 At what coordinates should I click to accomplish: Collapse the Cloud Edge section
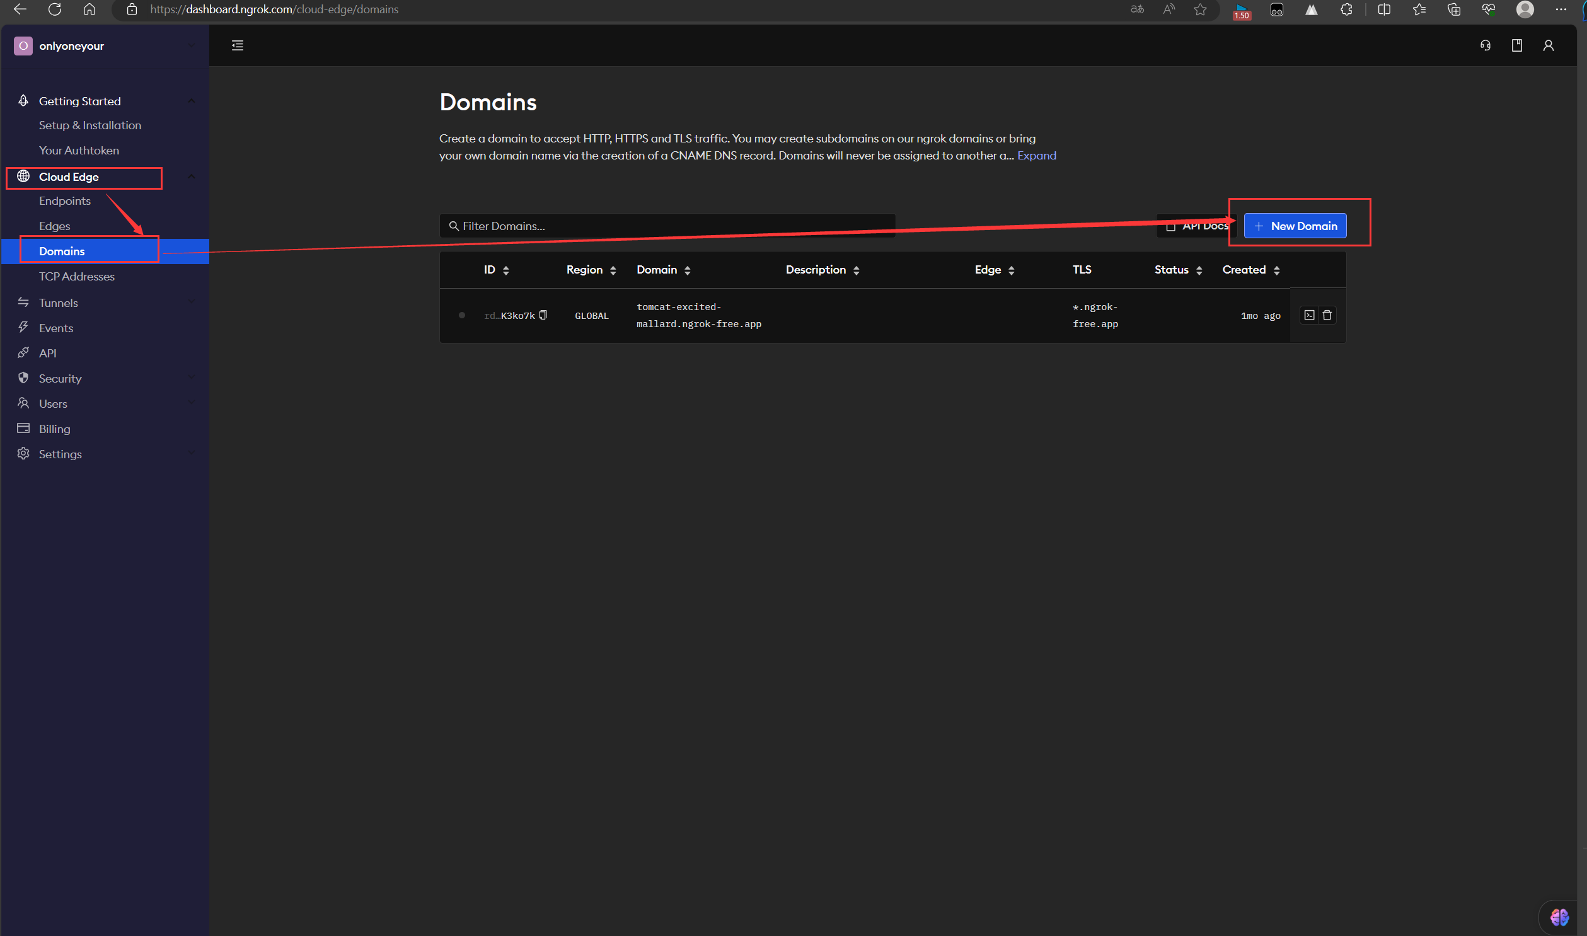(191, 176)
